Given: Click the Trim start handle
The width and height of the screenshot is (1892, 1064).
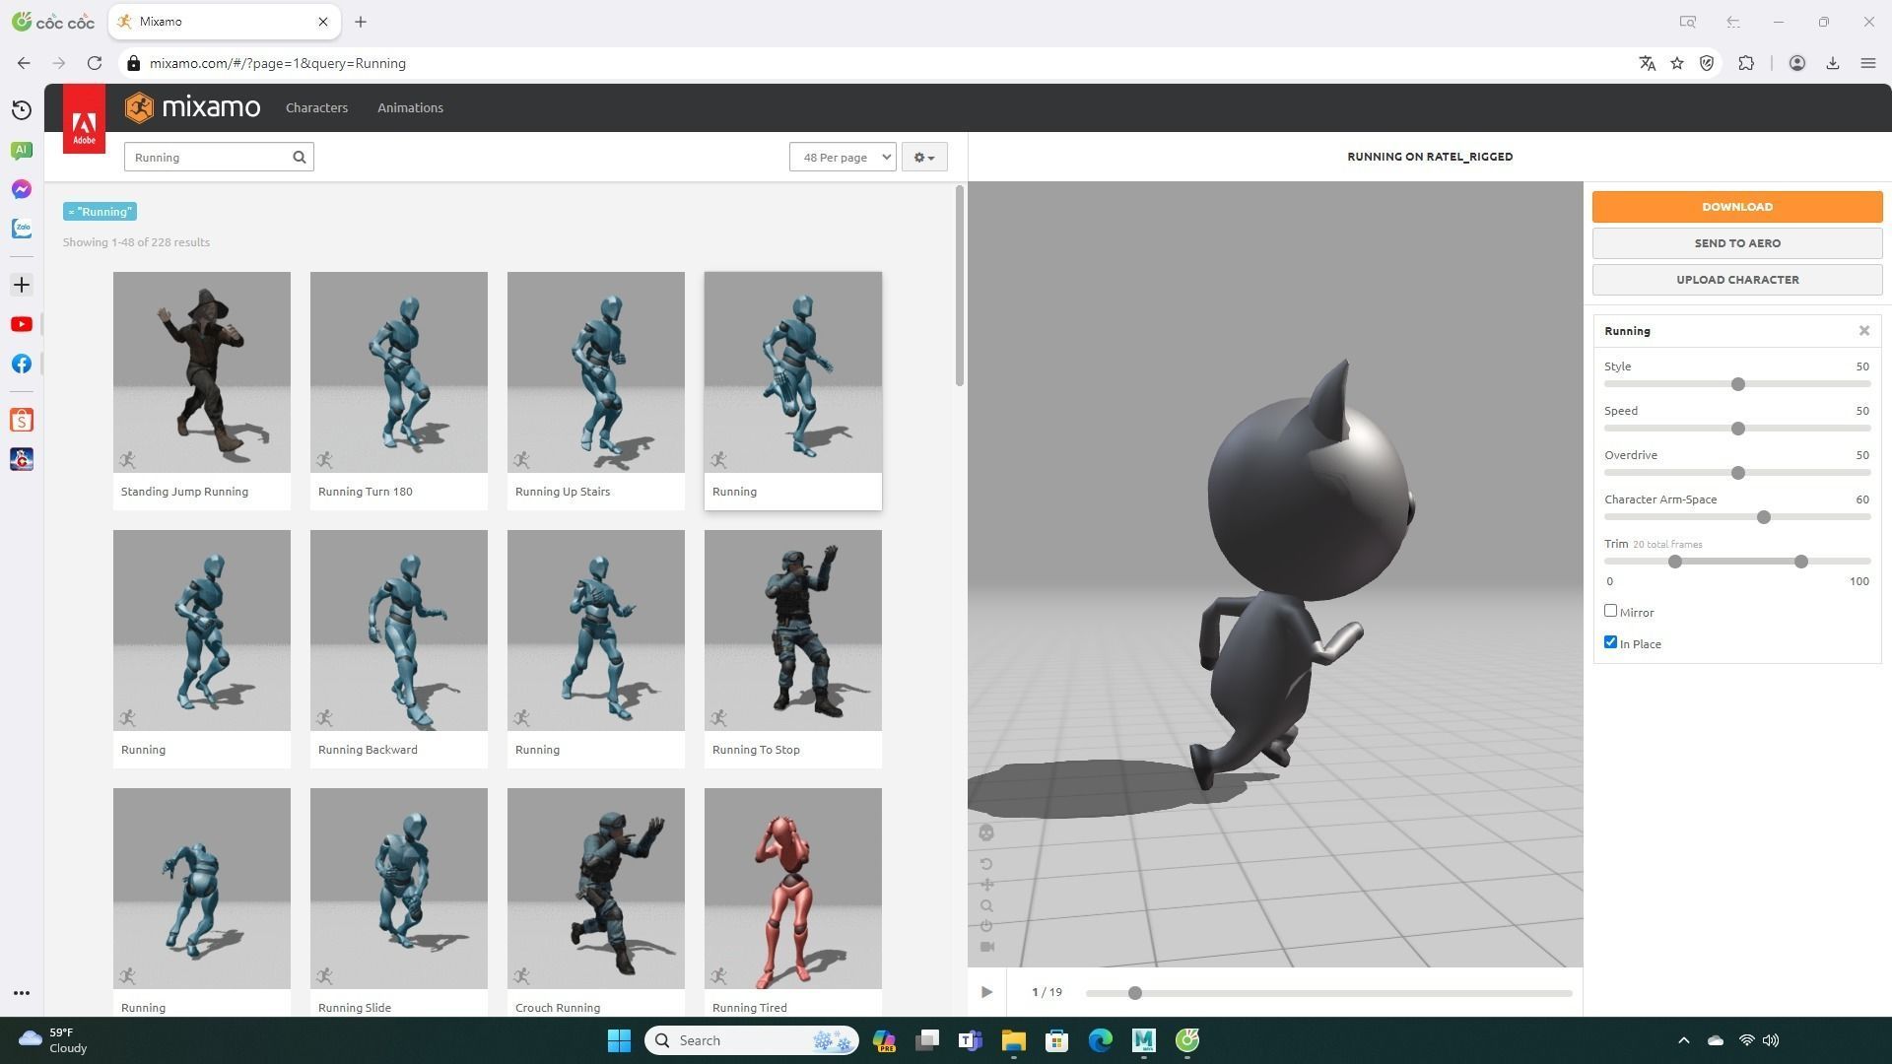Looking at the screenshot, I should 1675,562.
